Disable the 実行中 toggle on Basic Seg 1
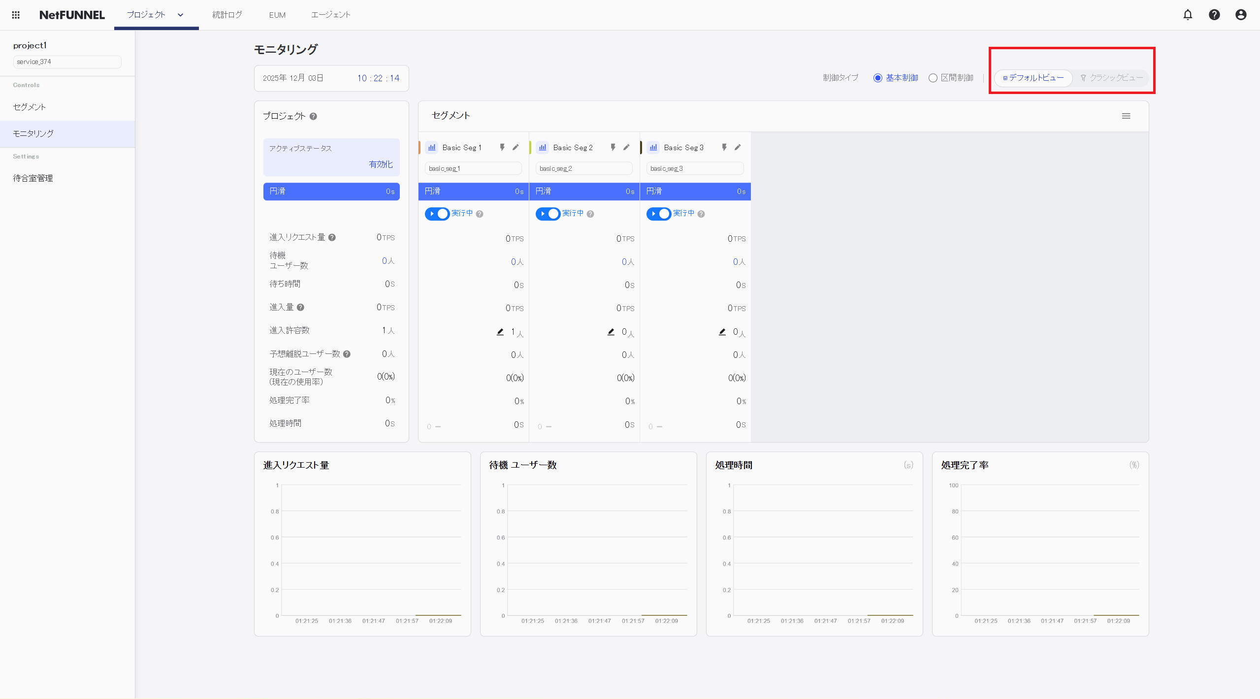Viewport: 1260px width, 699px height. pos(438,214)
